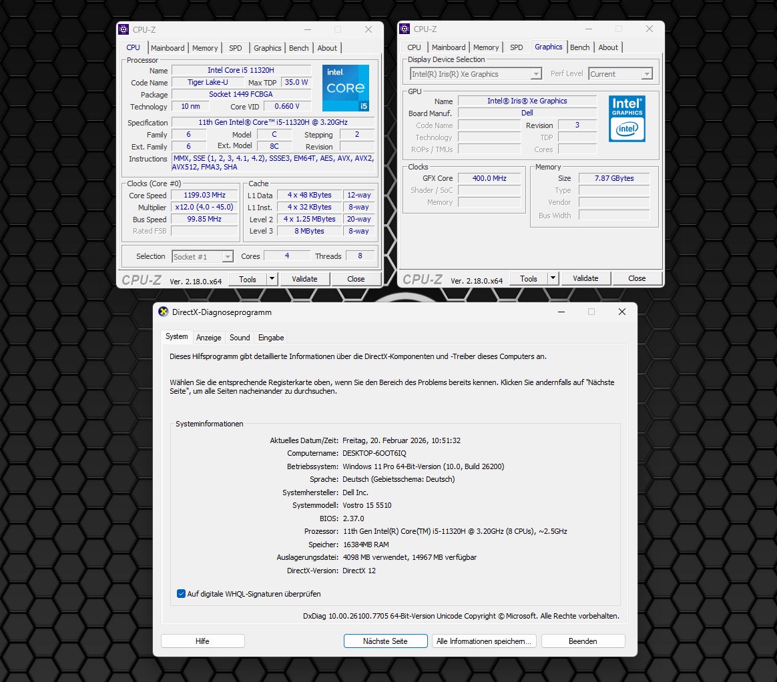The image size is (777, 682).
Task: Toggle the WHQL-Signaturen überprüfen checkbox
Action: pos(182,594)
